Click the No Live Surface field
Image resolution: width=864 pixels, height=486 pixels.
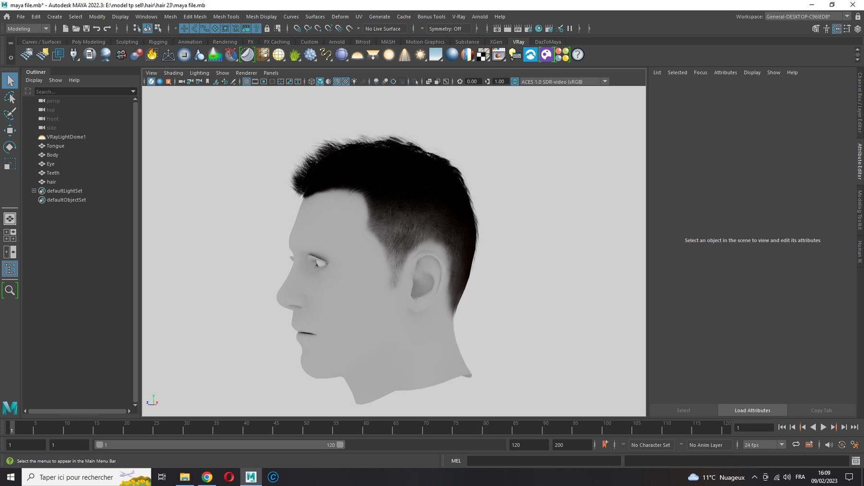[x=385, y=29]
